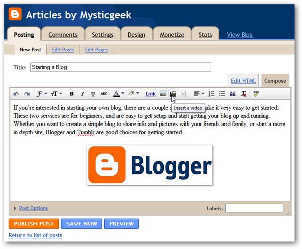Create a bullet list
The image size is (302, 249).
pos(222,94)
